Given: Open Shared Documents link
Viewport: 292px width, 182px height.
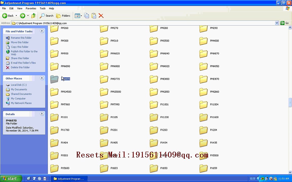Looking at the screenshot, I should click(21, 94).
